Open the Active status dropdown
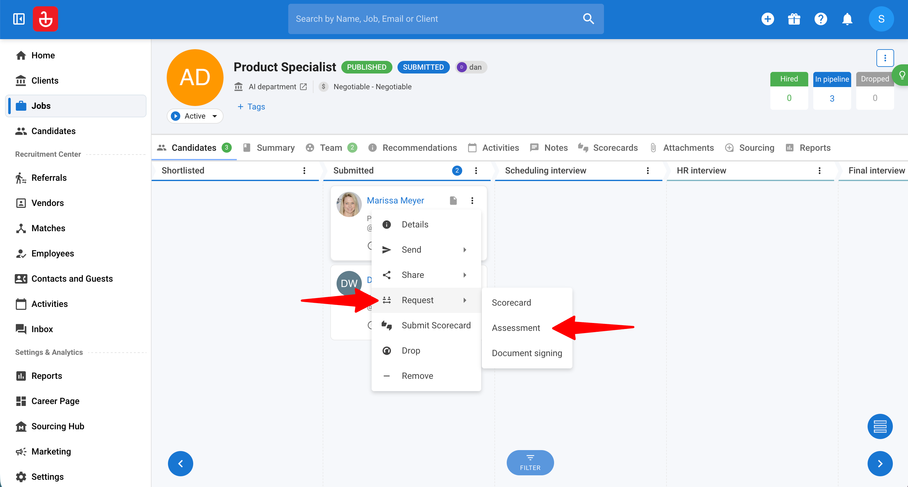The width and height of the screenshot is (908, 487). tap(195, 116)
